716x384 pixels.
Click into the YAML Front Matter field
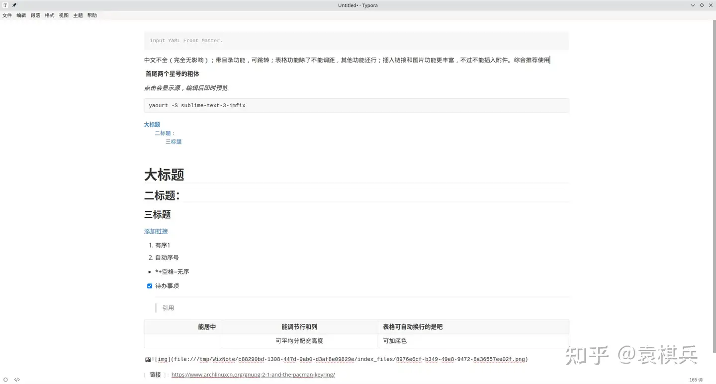pyautogui.click(x=356, y=41)
